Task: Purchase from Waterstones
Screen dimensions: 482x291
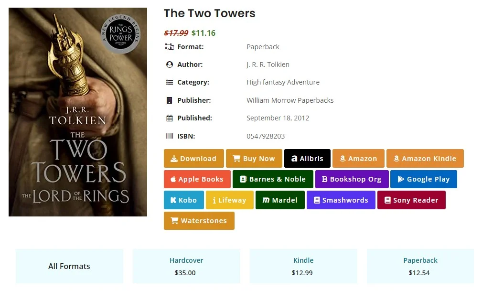Action: 199,221
